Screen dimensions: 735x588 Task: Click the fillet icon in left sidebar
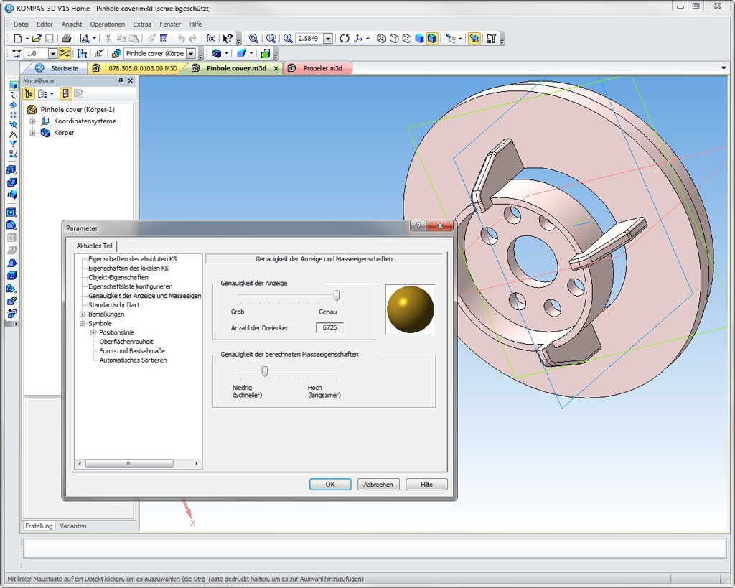(11, 225)
